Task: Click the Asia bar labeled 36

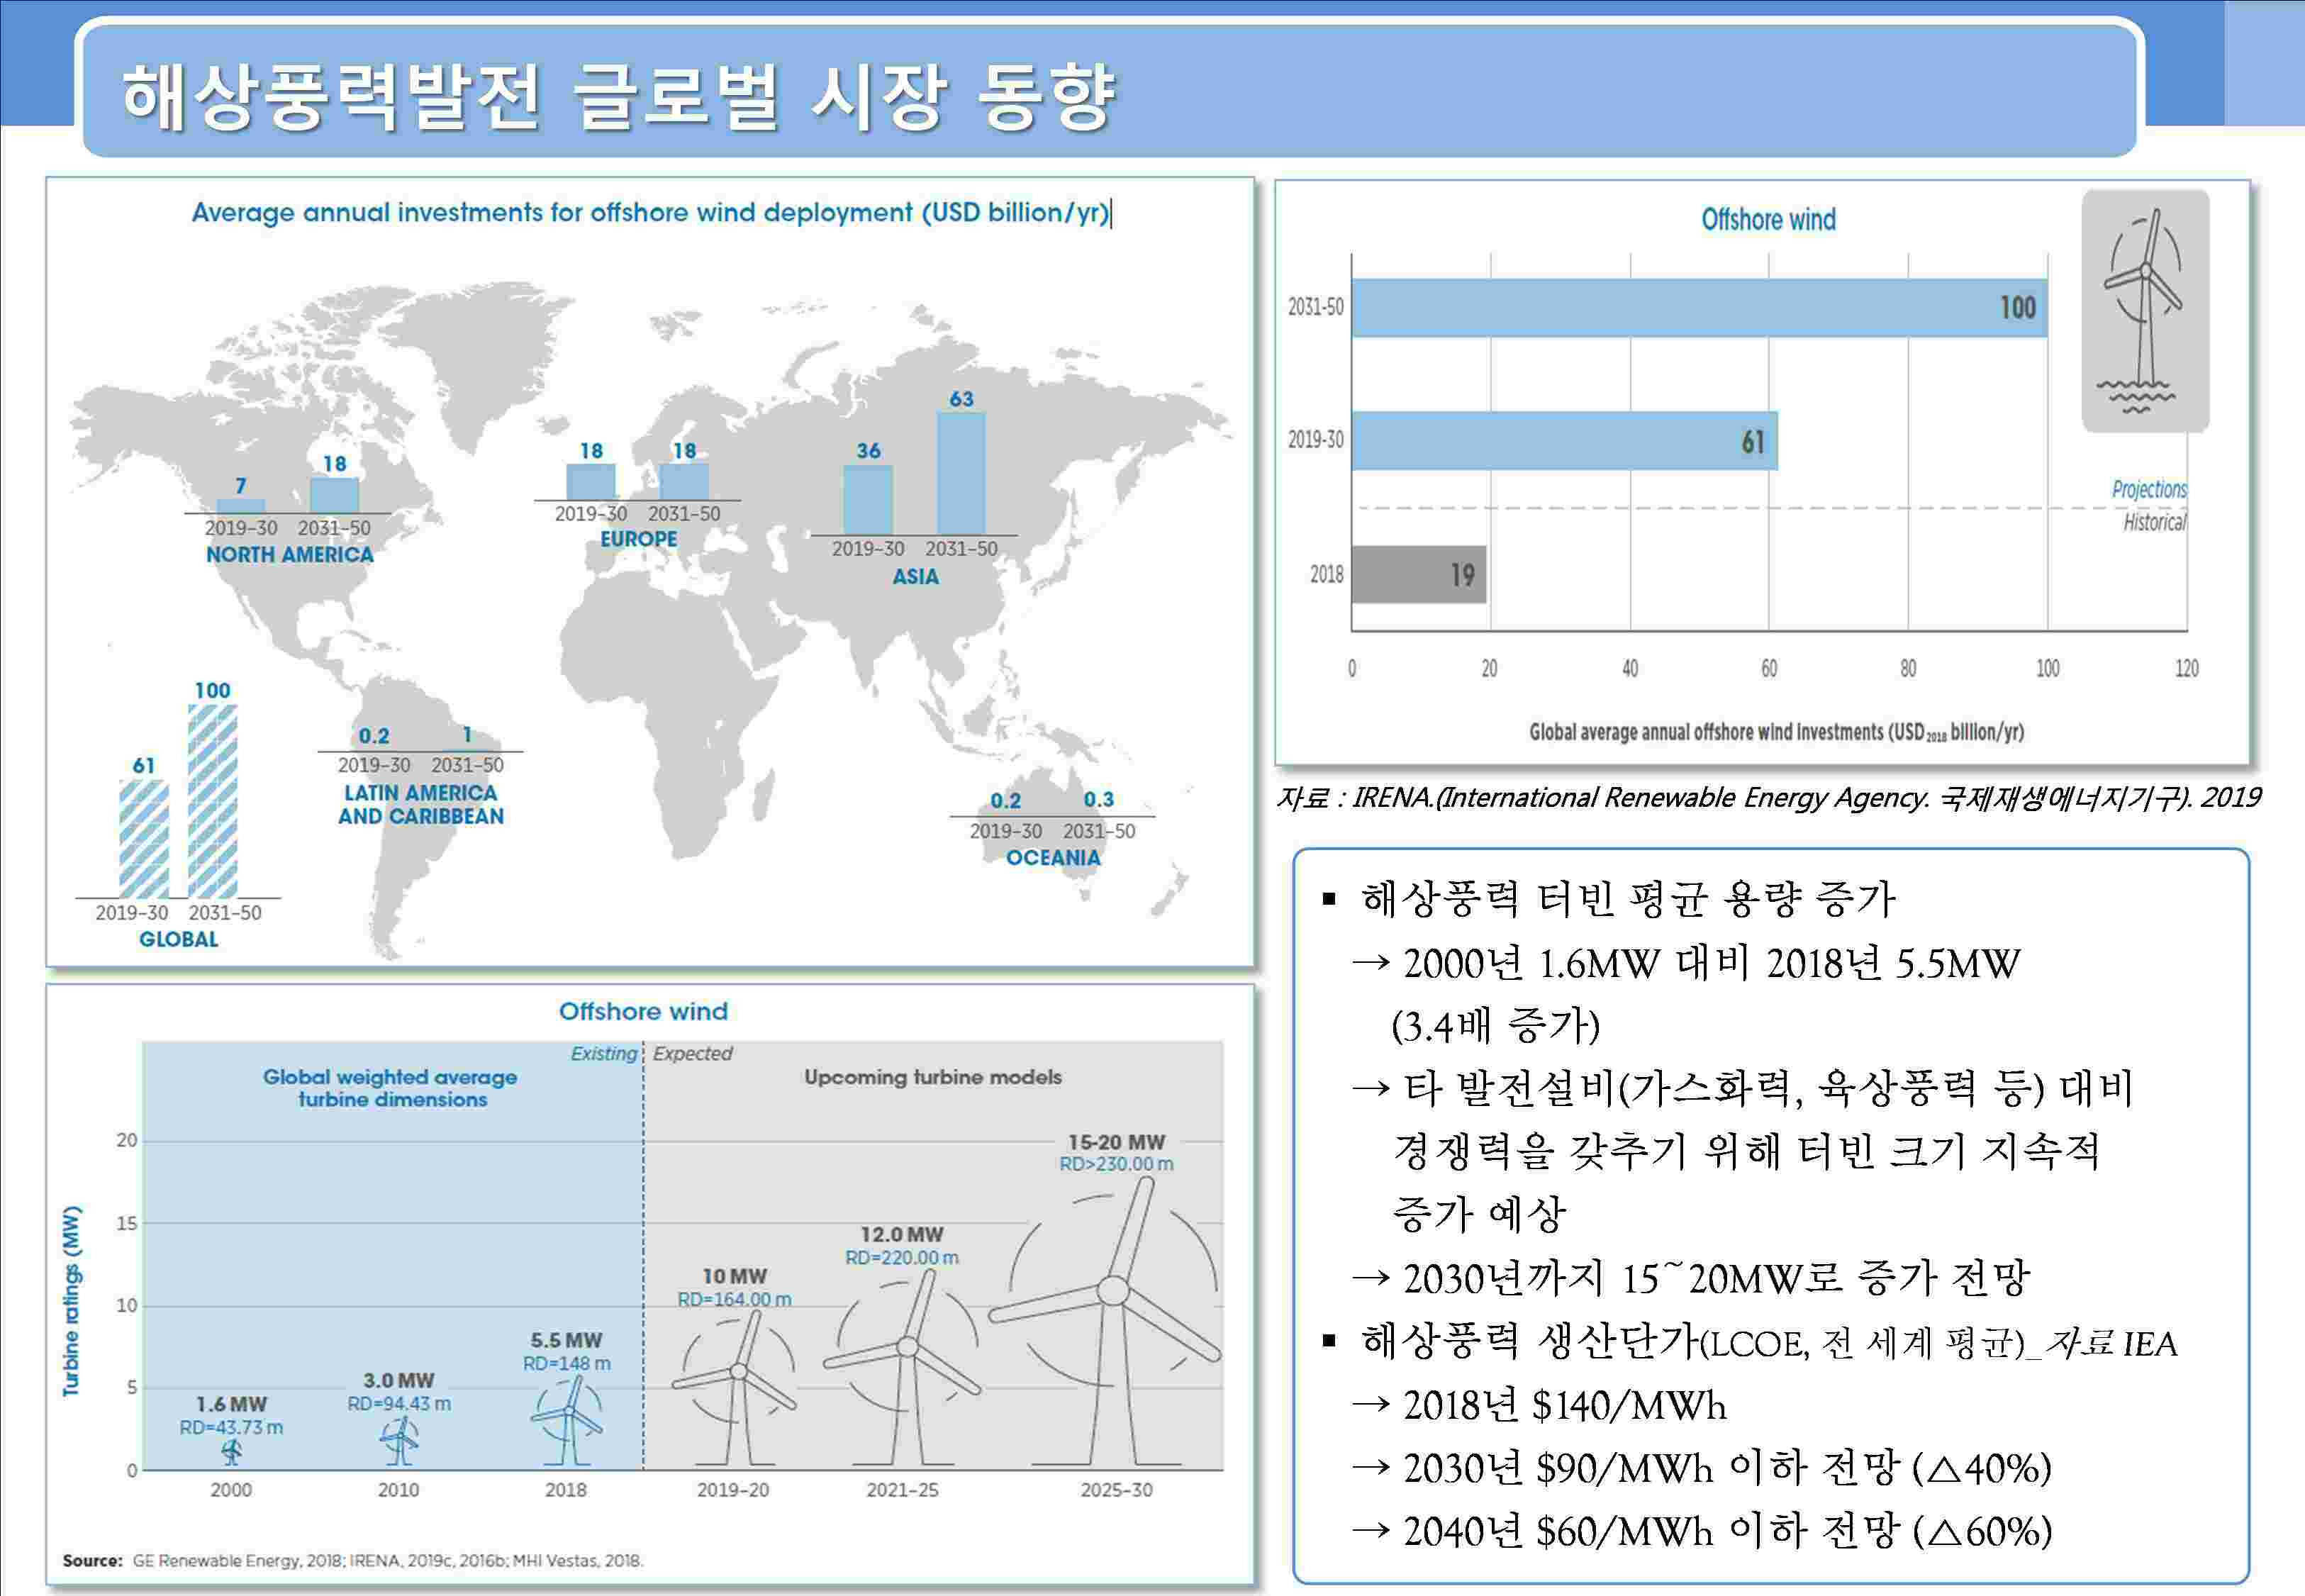Action: pyautogui.click(x=868, y=500)
